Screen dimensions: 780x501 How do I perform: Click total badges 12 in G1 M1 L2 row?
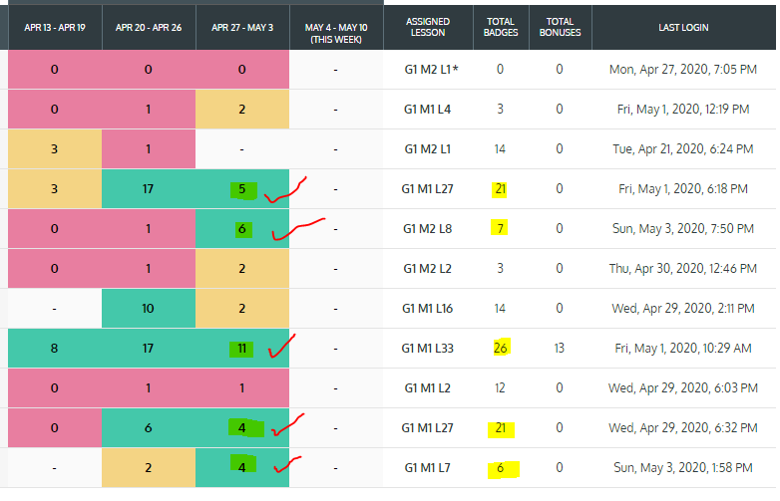500,387
